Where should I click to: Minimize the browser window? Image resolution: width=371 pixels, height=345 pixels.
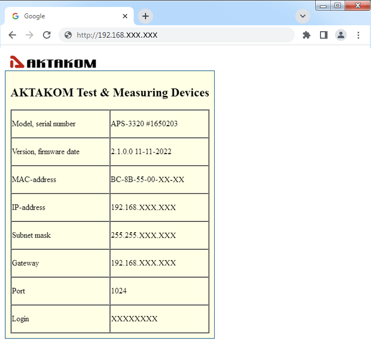point(323,6)
